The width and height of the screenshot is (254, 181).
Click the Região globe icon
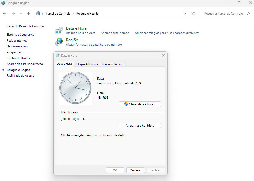point(59,42)
